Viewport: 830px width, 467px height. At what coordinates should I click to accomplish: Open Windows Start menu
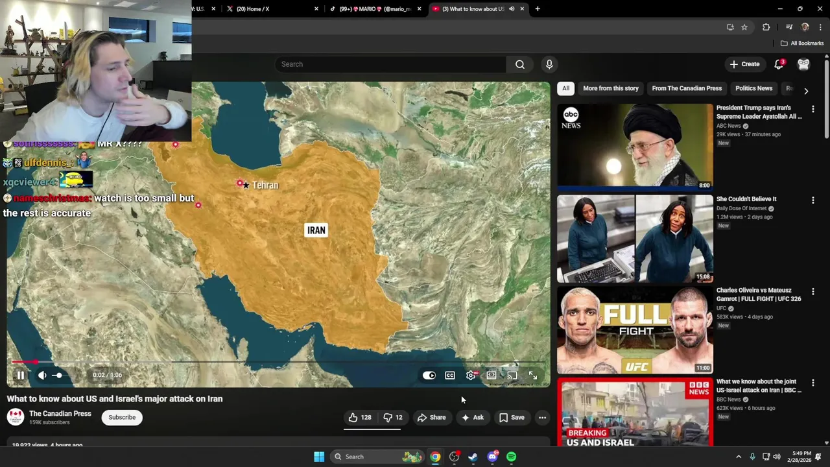pos(319,457)
